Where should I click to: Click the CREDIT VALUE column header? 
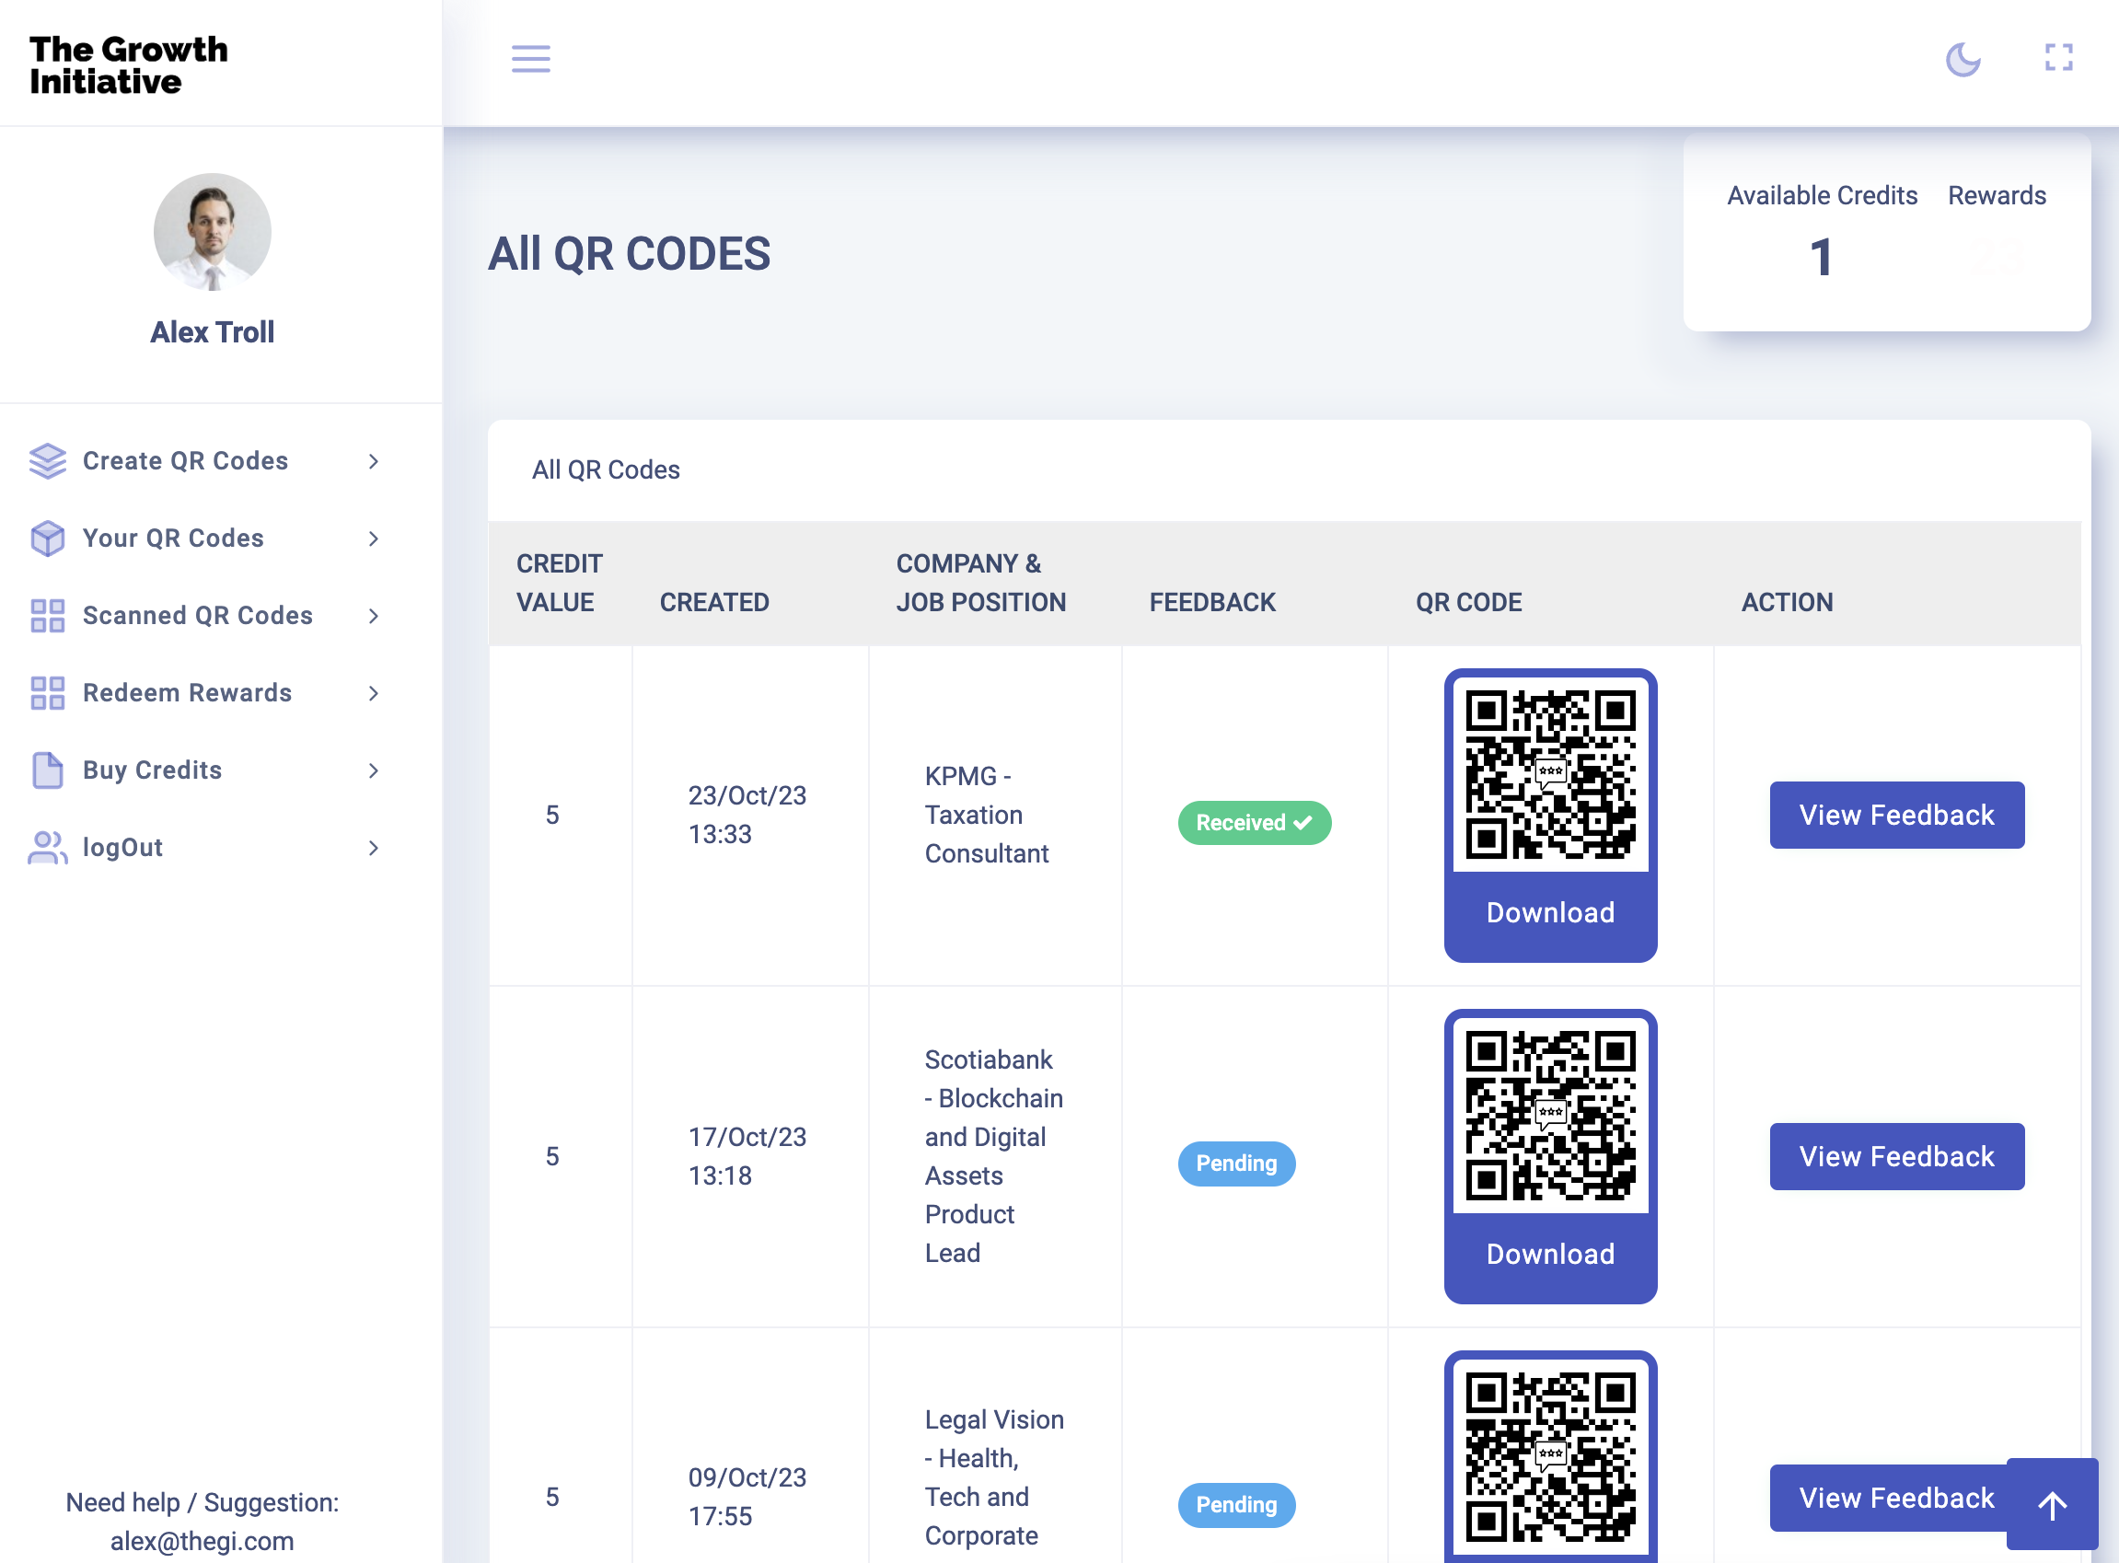[x=559, y=583]
